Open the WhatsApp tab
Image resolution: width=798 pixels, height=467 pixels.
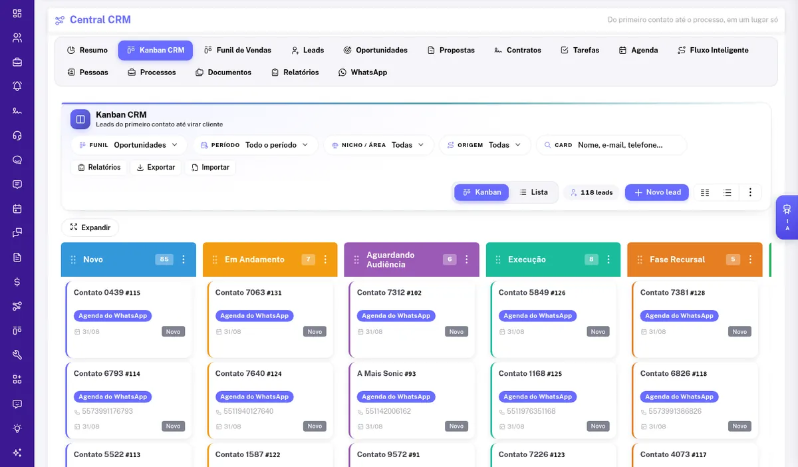tap(362, 73)
